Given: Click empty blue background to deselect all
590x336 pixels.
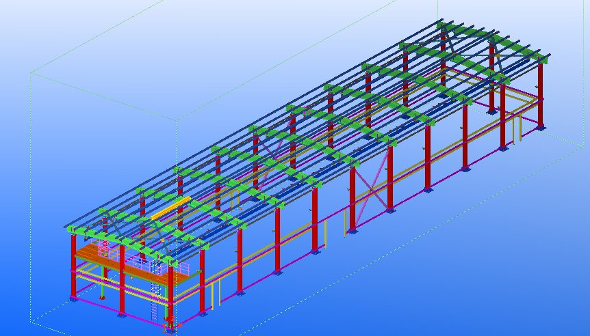Looking at the screenshot, I should [x=479, y=273].
